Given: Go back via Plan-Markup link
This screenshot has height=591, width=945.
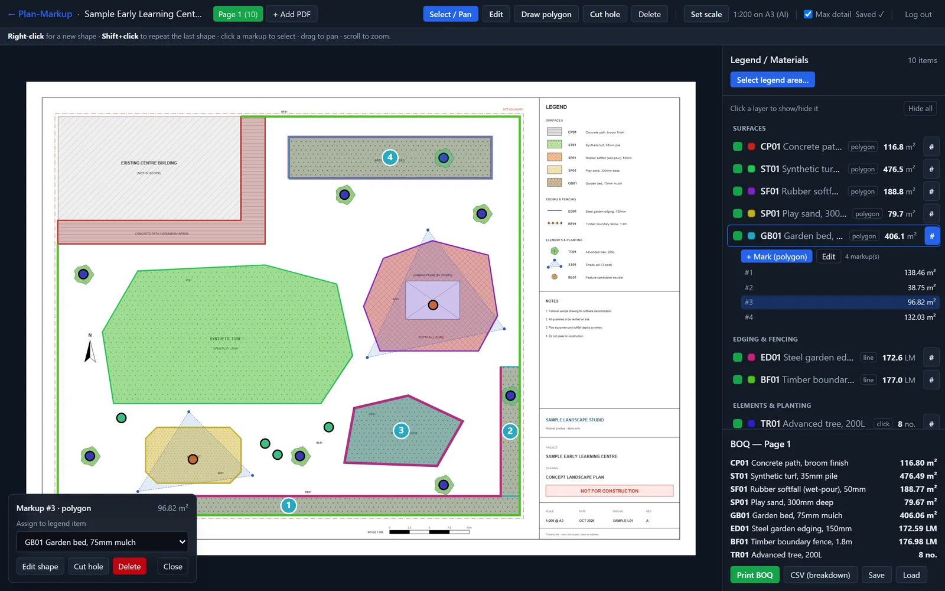Looking at the screenshot, I should pos(40,14).
